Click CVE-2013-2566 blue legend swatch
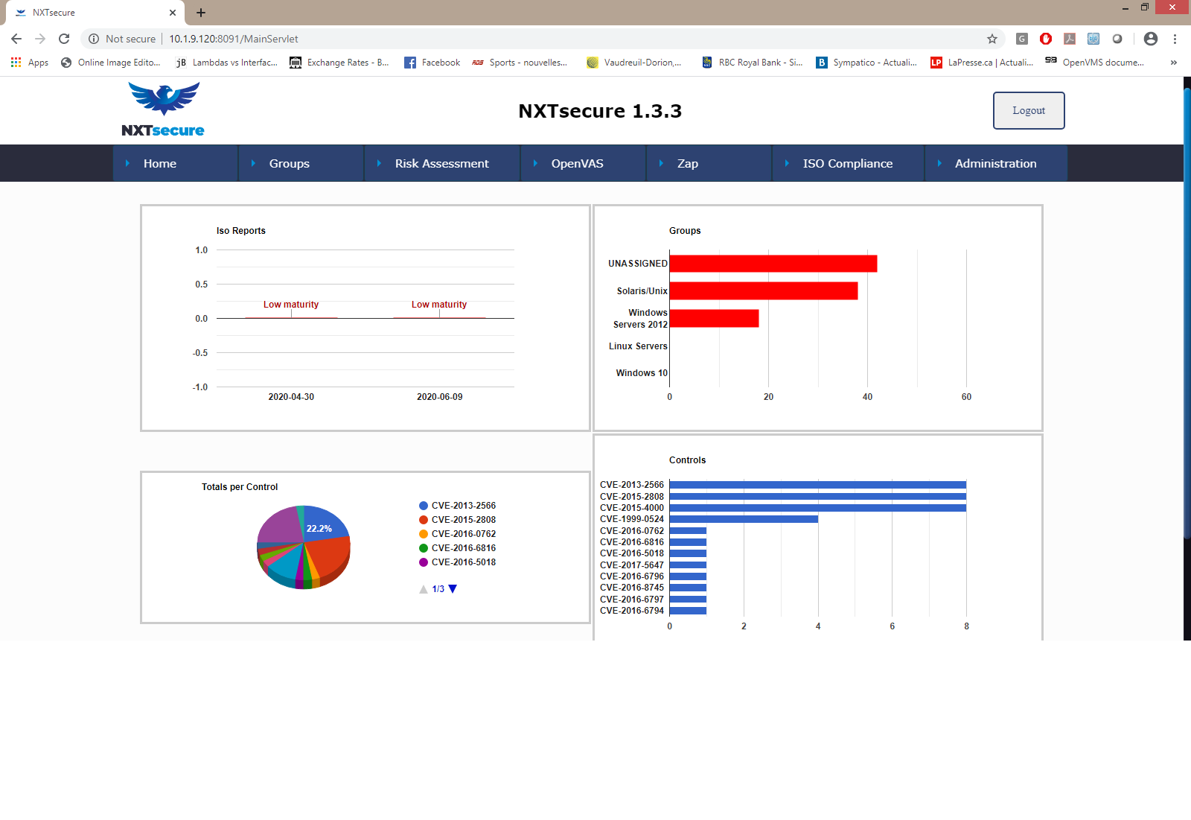 pos(424,506)
